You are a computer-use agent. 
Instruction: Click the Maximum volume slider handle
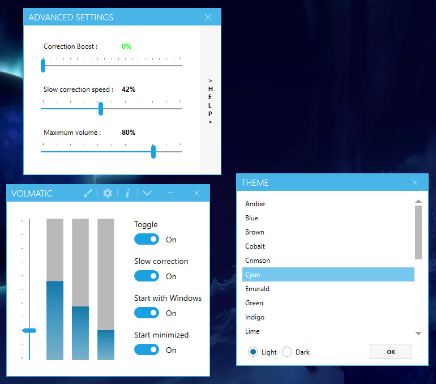[x=153, y=151]
